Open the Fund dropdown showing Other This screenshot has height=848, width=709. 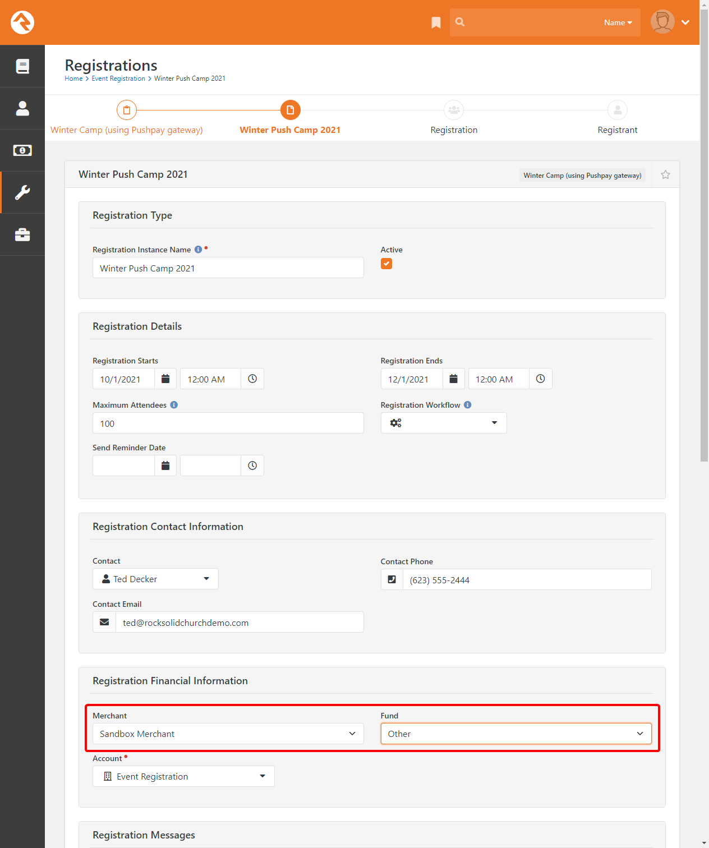point(516,734)
